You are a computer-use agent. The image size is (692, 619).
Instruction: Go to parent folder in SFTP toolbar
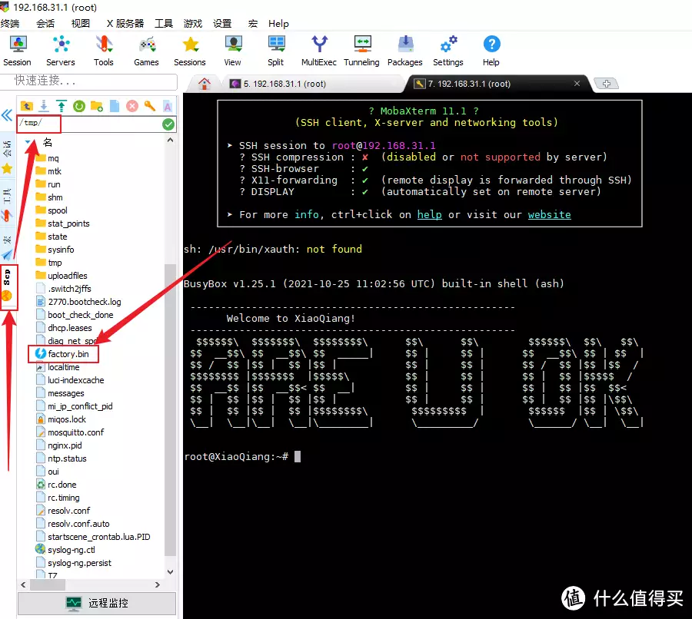26,106
